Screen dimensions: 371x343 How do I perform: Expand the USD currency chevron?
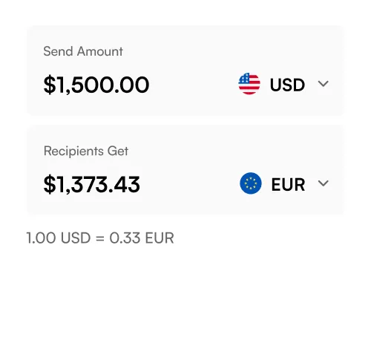[x=323, y=84]
